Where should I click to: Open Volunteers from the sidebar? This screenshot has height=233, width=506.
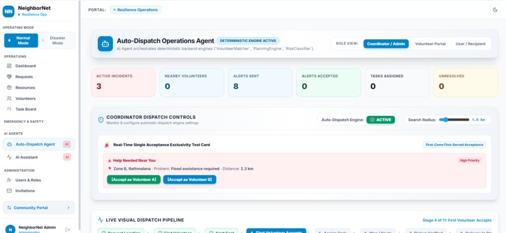[x=39, y=98]
